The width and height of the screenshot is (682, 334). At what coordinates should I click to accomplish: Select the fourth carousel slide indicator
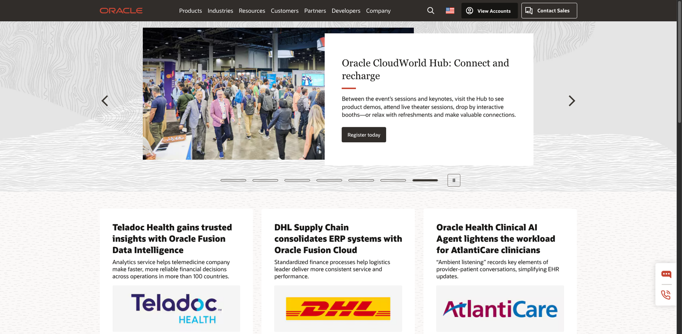point(329,180)
